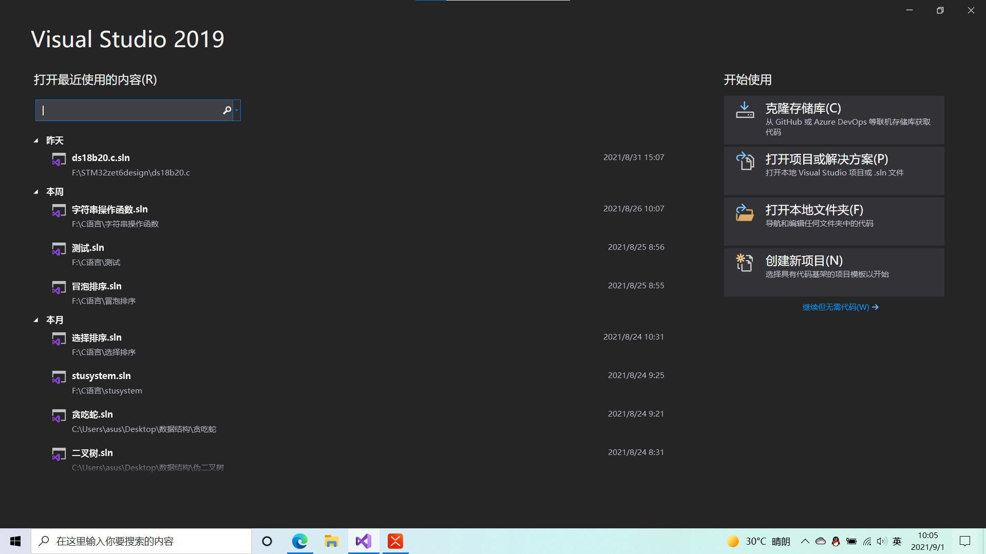This screenshot has height=554, width=986.
Task: Click the open local folder icon
Action: (x=745, y=212)
